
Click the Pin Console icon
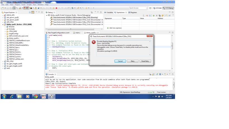click(x=157, y=74)
